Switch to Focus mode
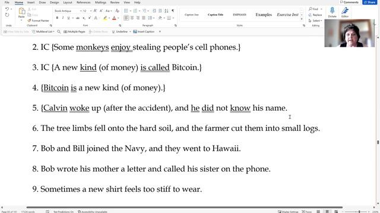The image size is (380, 213). [x=306, y=212]
